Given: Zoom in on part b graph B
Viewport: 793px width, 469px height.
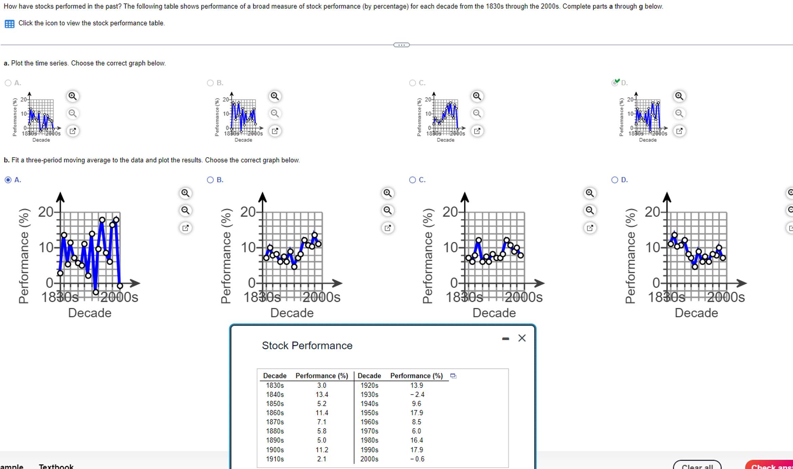Looking at the screenshot, I should [388, 193].
